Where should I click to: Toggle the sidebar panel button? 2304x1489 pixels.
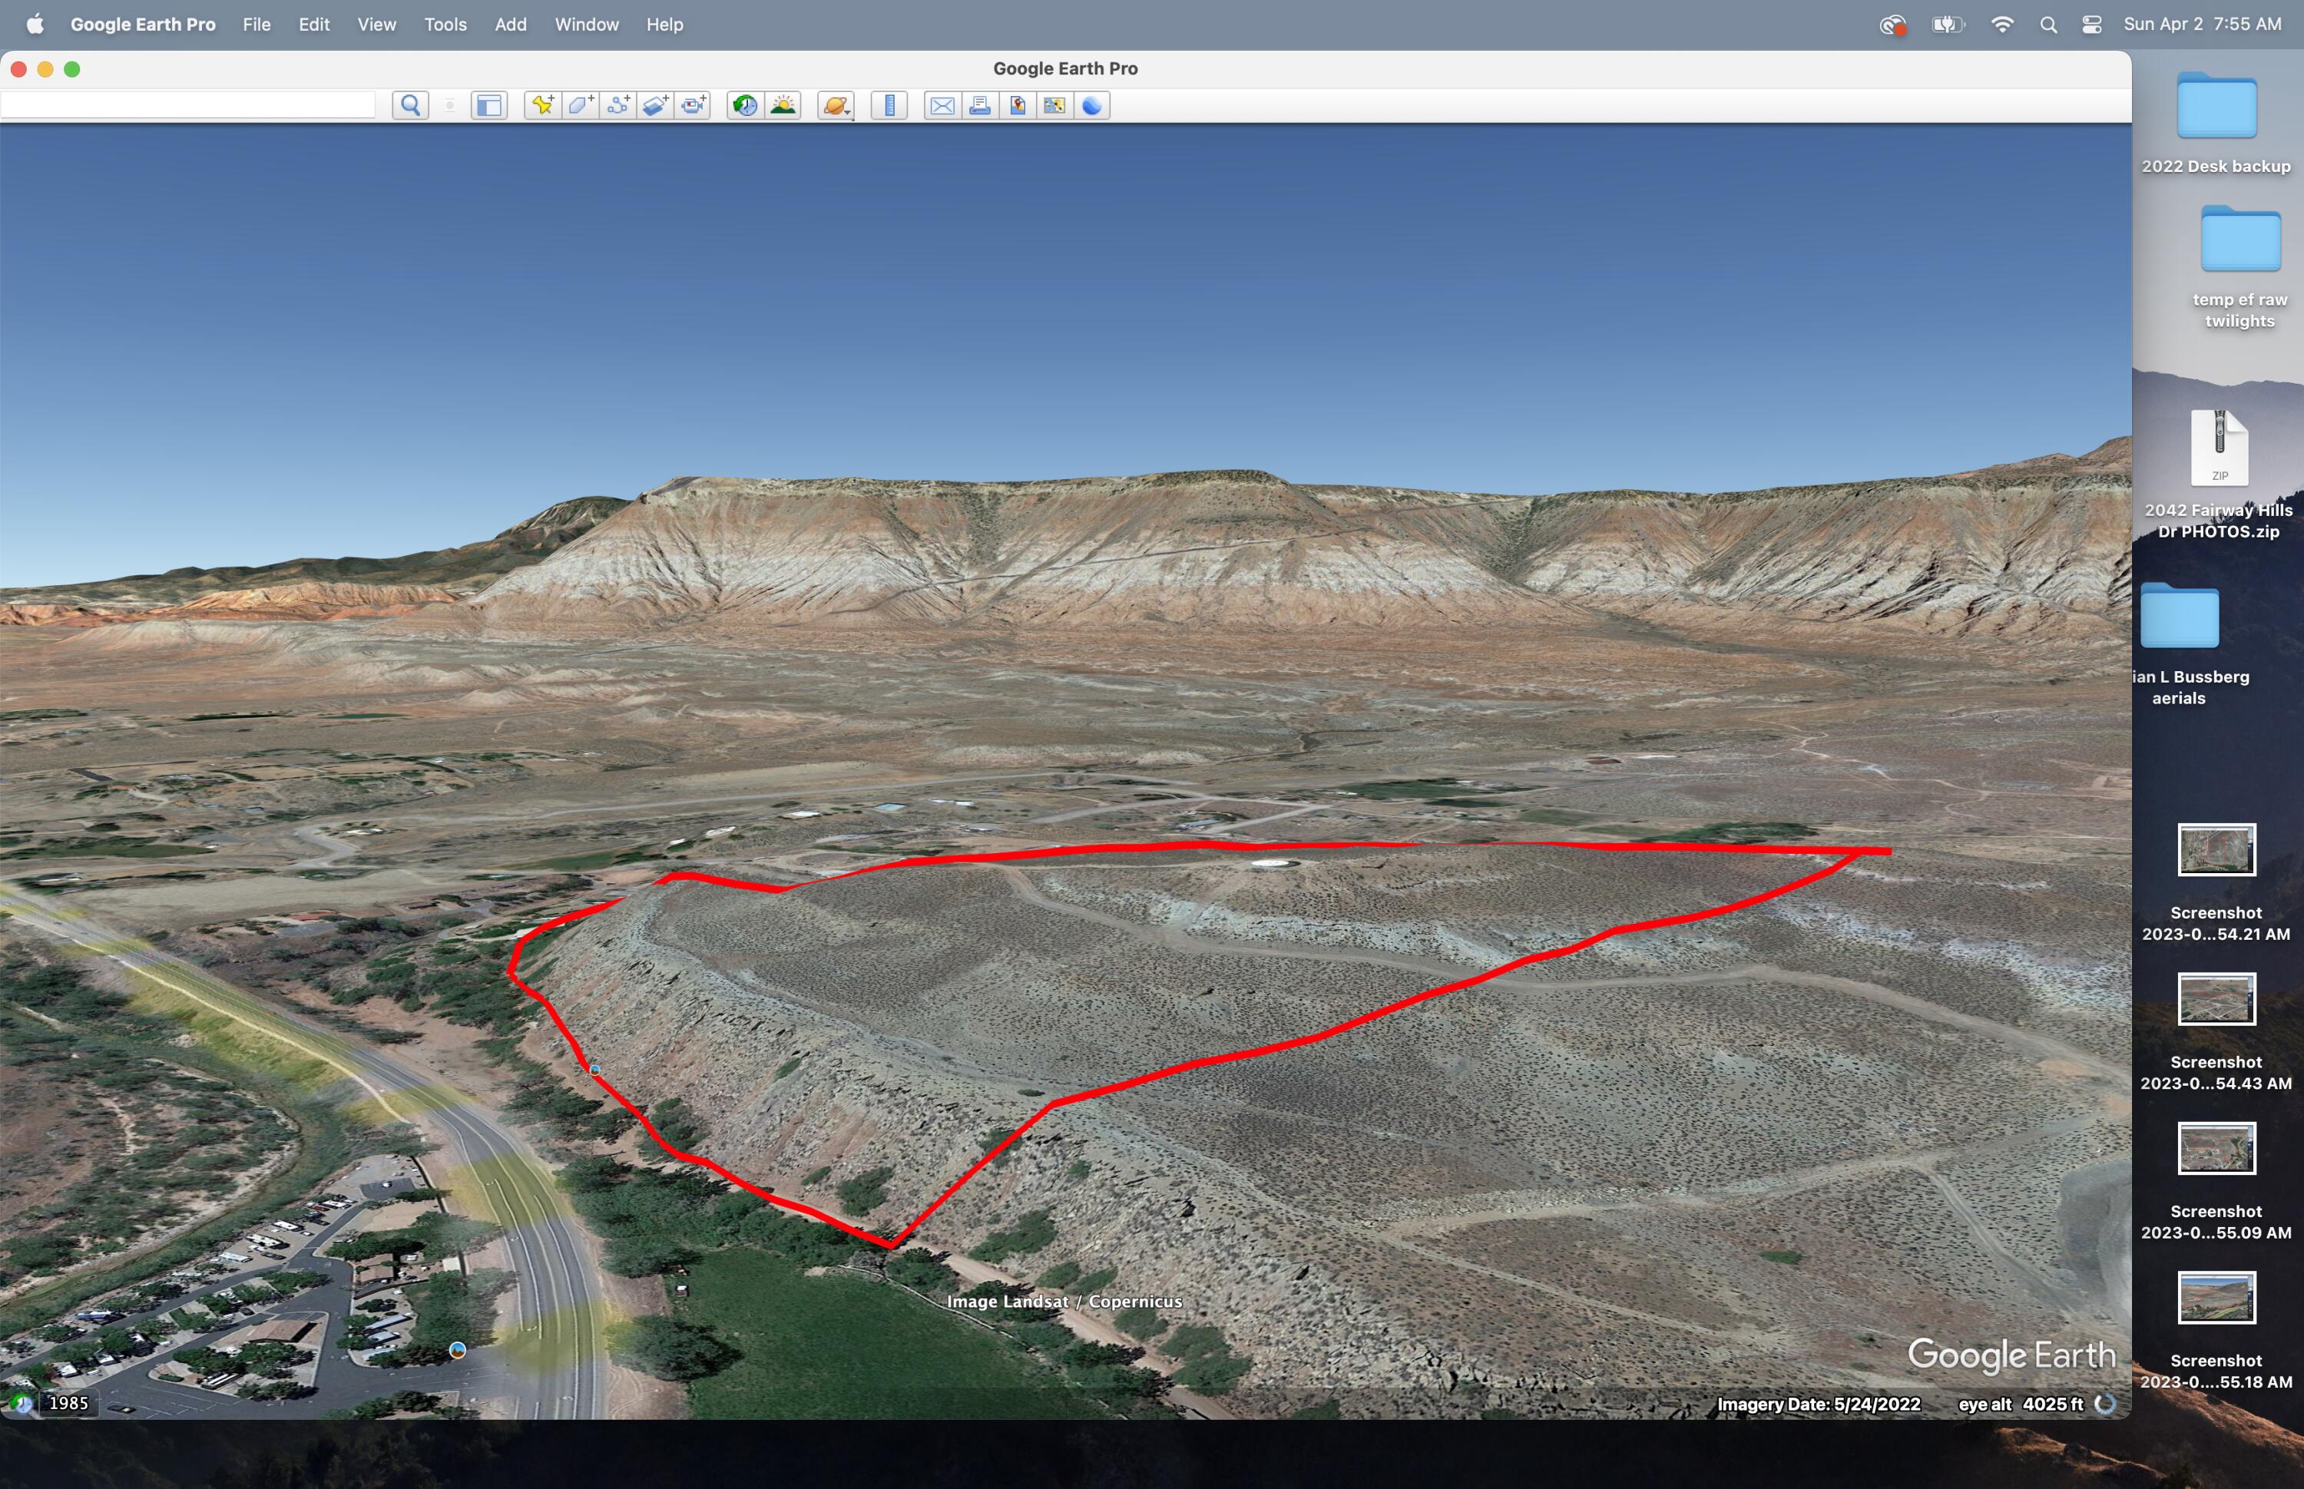coord(489,105)
